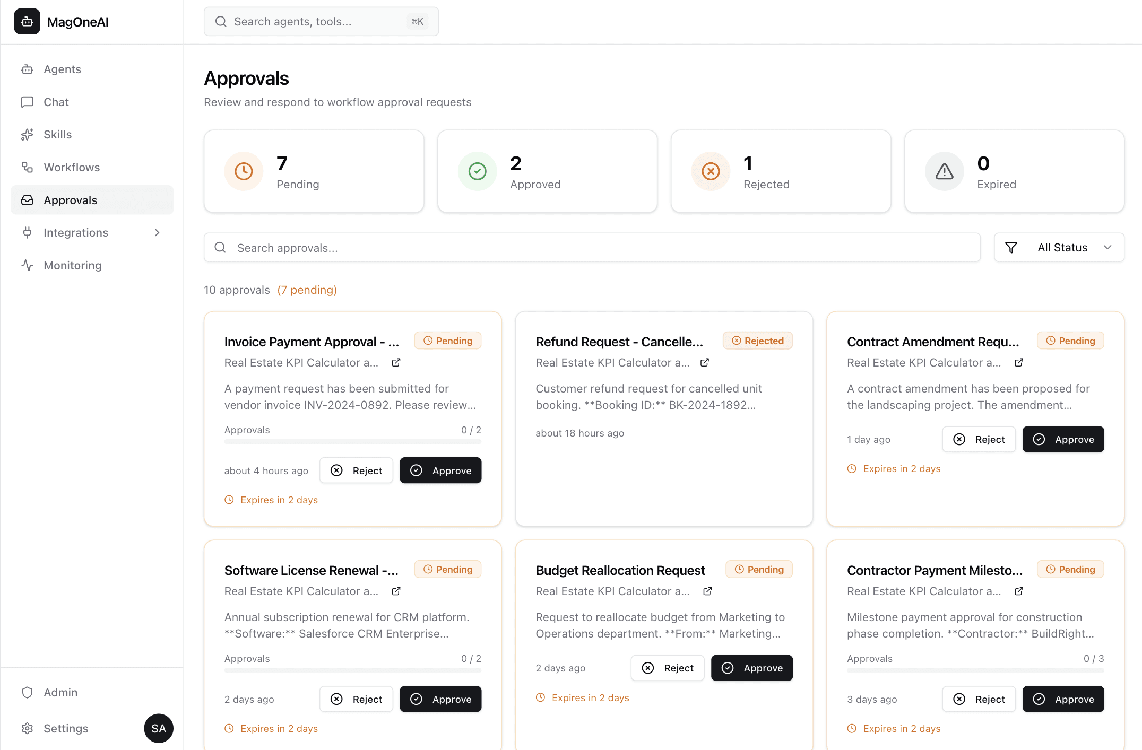Click the SA user avatar
Viewport: 1142px width, 750px height.
pyautogui.click(x=158, y=728)
